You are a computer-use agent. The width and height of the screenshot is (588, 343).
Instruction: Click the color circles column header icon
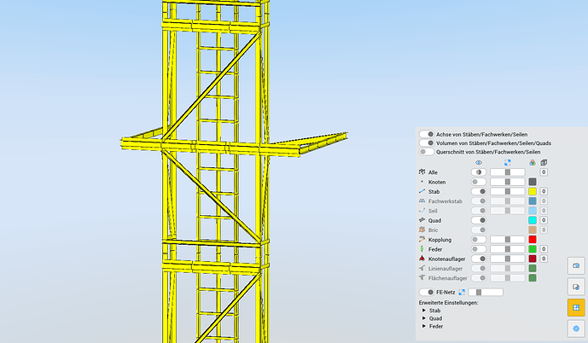pyautogui.click(x=533, y=163)
